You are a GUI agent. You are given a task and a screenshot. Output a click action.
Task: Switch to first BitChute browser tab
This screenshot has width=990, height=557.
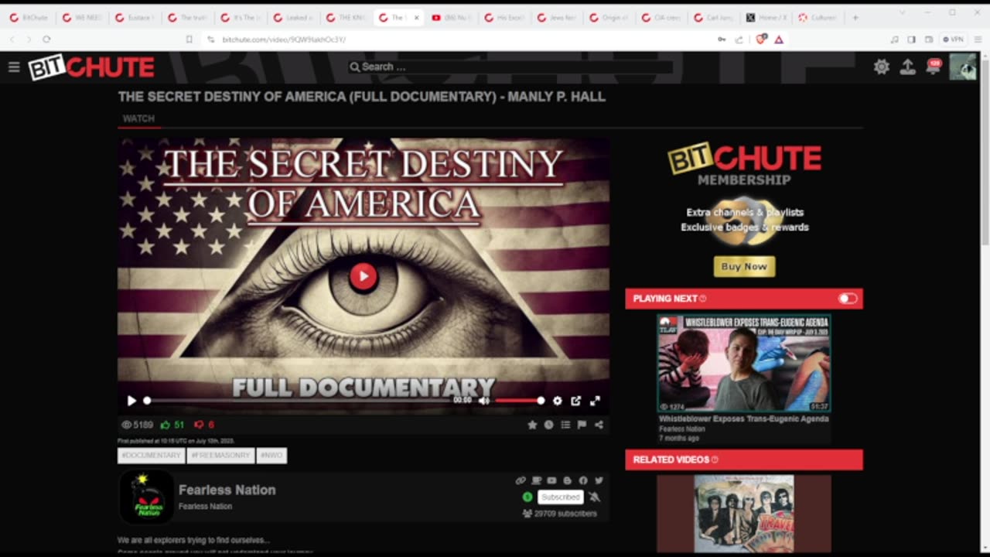tap(29, 17)
